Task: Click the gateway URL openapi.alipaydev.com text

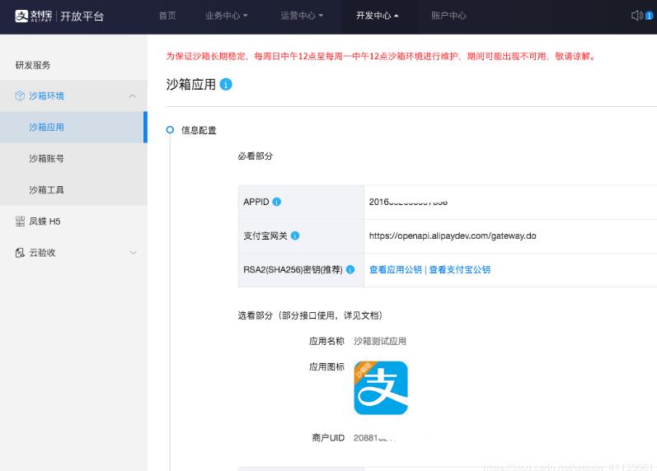Action: point(453,235)
